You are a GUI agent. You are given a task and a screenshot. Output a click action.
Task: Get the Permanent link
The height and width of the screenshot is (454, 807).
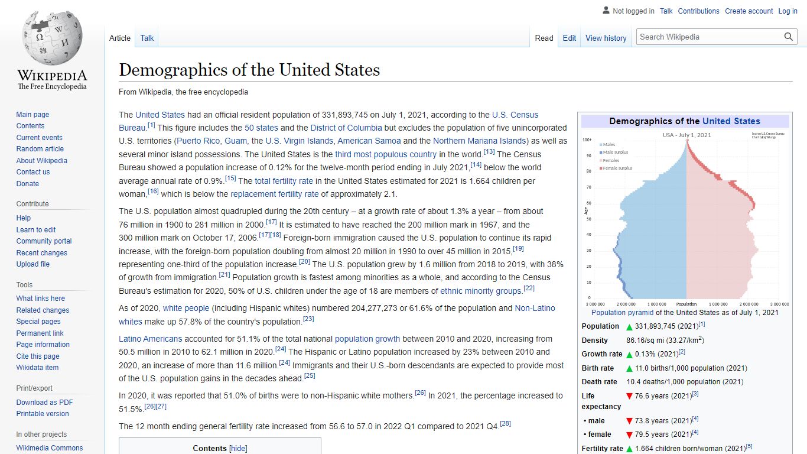(40, 333)
